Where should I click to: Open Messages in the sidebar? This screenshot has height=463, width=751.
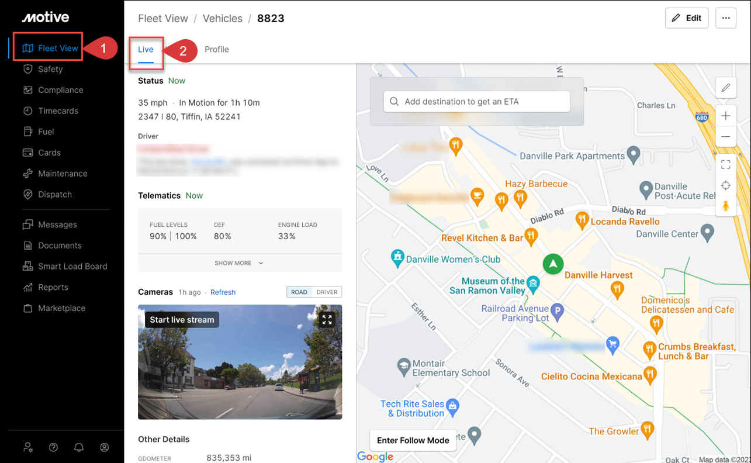tap(57, 224)
